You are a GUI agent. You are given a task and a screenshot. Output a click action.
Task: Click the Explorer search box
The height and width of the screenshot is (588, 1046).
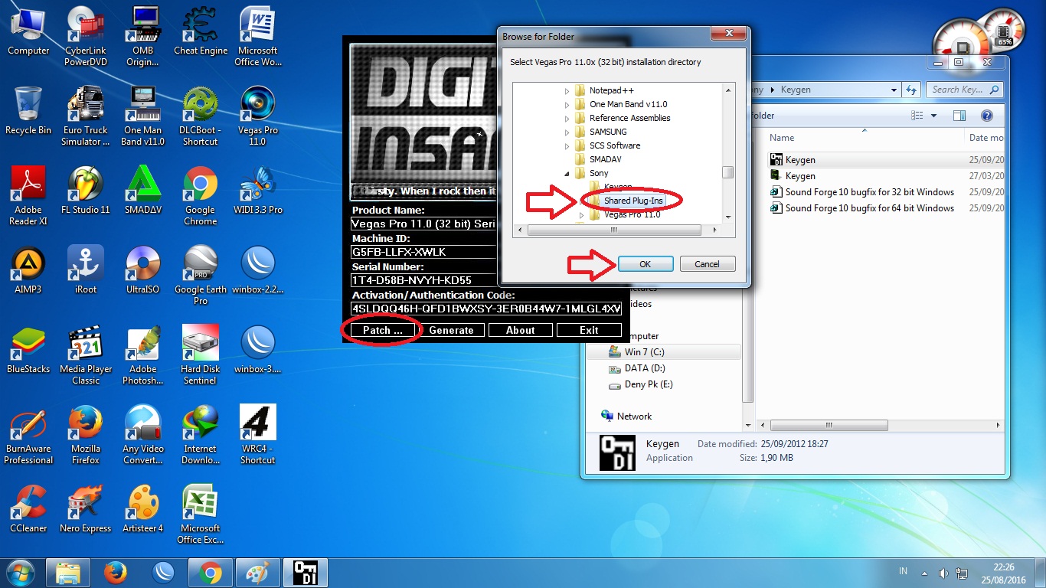click(965, 90)
